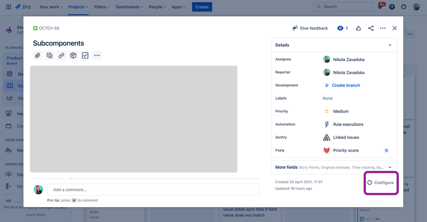Attach a file with the paperclip icon
427x222 pixels.
coord(38,55)
